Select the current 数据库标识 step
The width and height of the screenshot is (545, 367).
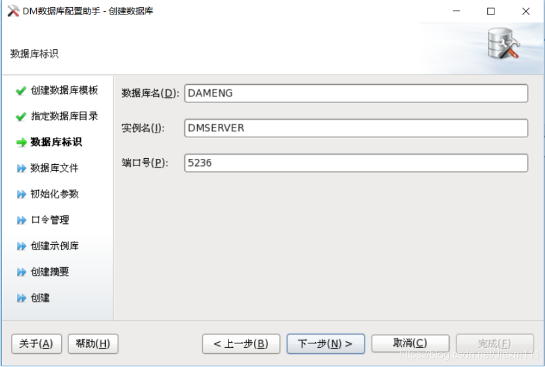(x=56, y=142)
